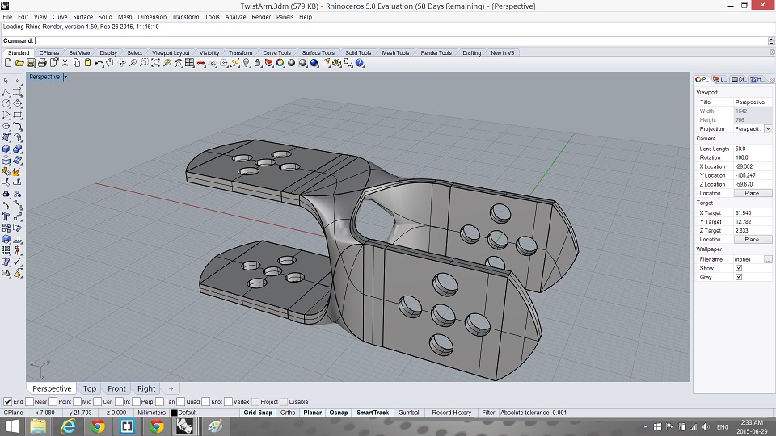
Task: Click the Print icon in Standard toolbar
Action: click(41, 63)
